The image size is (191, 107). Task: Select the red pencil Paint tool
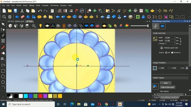pyautogui.click(x=3, y=48)
